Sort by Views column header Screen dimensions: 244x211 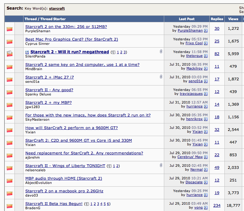click(233, 19)
